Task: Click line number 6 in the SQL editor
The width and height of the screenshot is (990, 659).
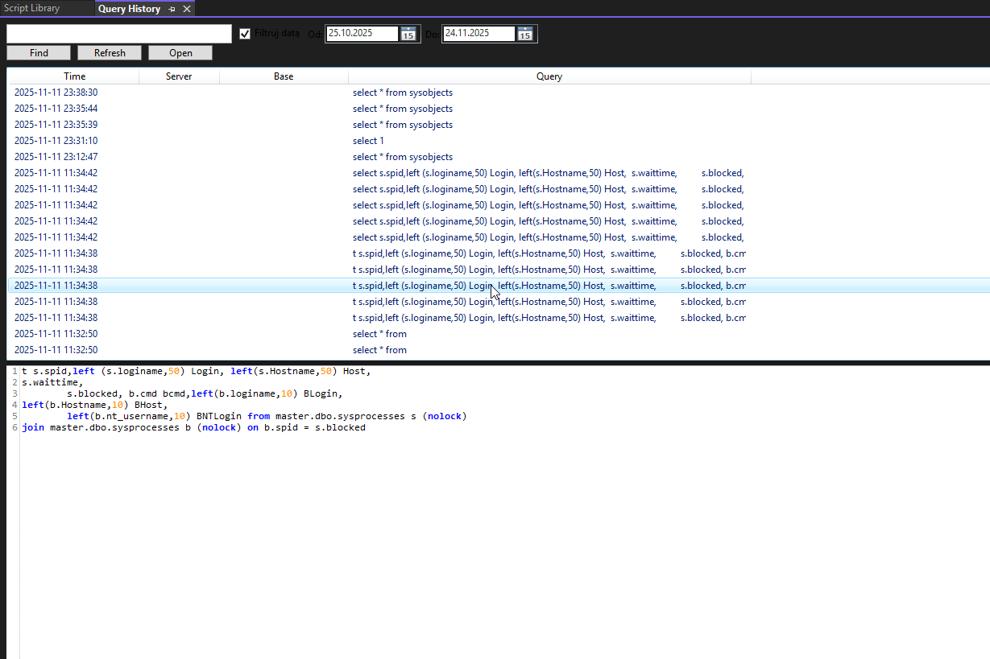Action: pos(14,427)
